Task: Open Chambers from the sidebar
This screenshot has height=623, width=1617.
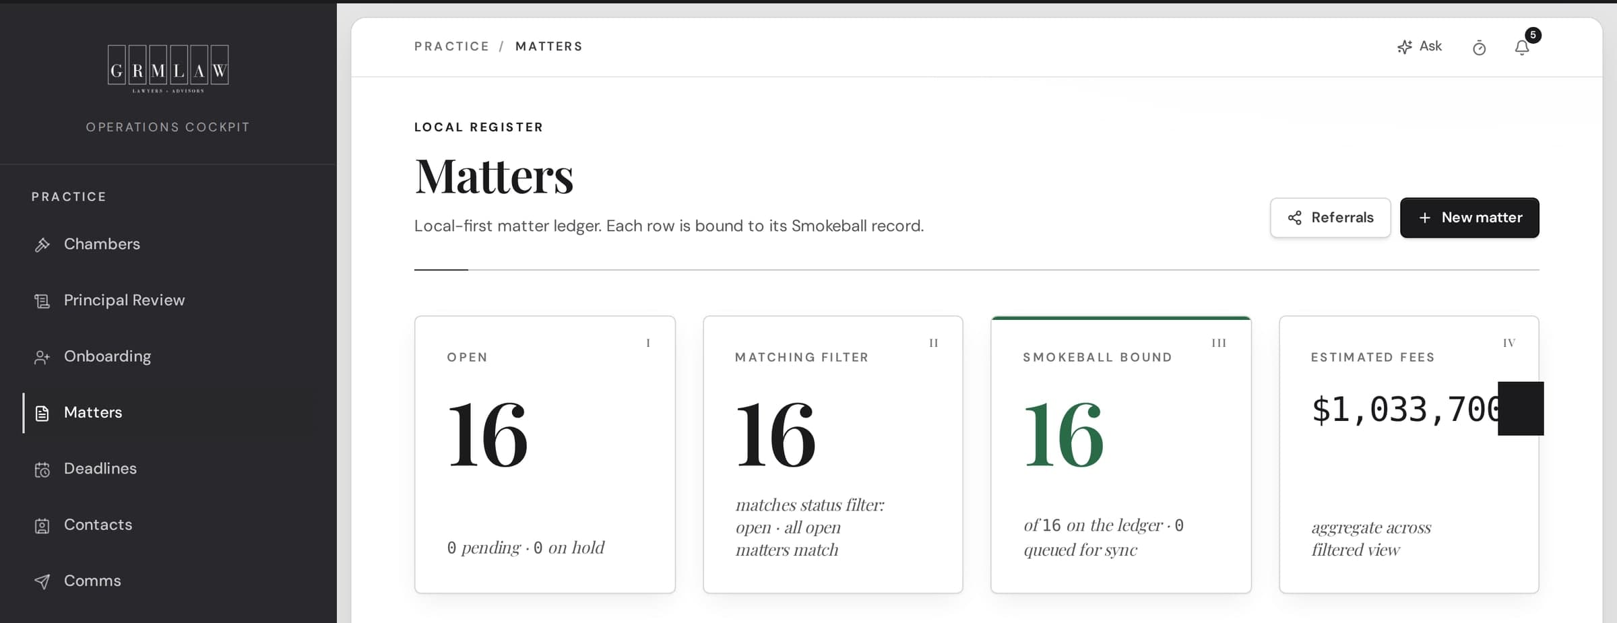Action: (x=168, y=244)
